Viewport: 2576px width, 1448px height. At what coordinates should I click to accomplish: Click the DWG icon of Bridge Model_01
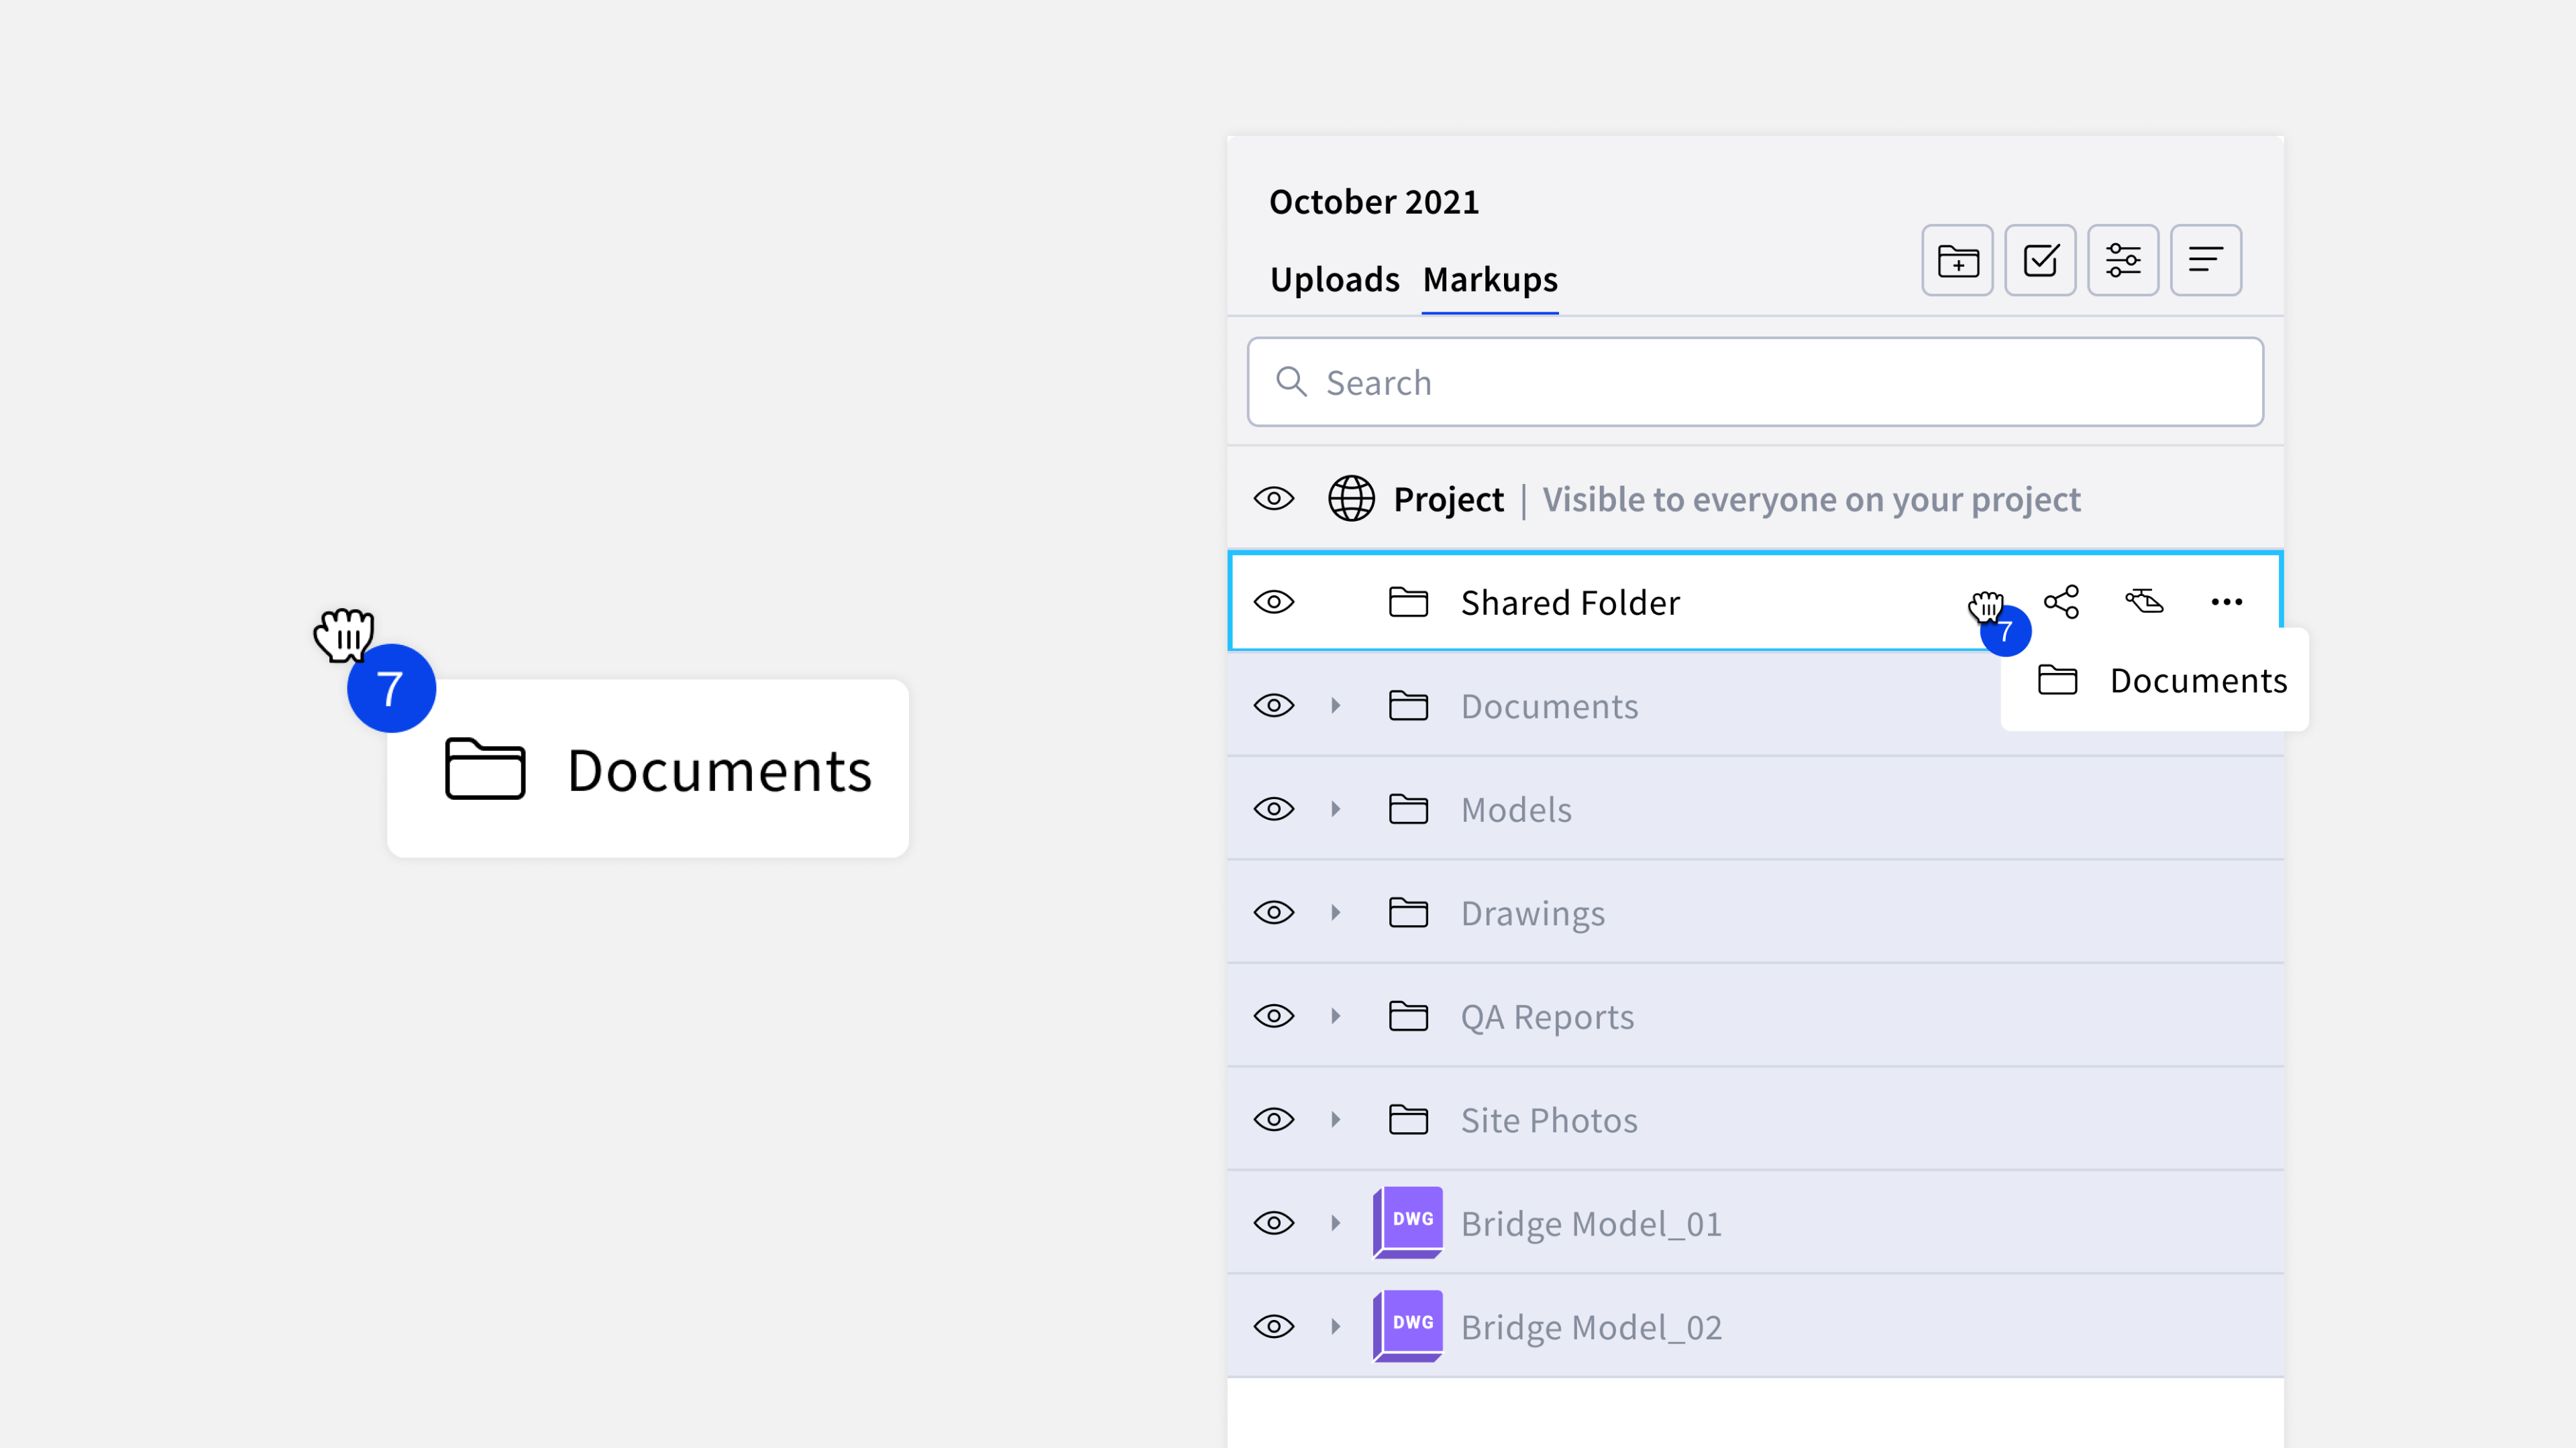click(1408, 1222)
